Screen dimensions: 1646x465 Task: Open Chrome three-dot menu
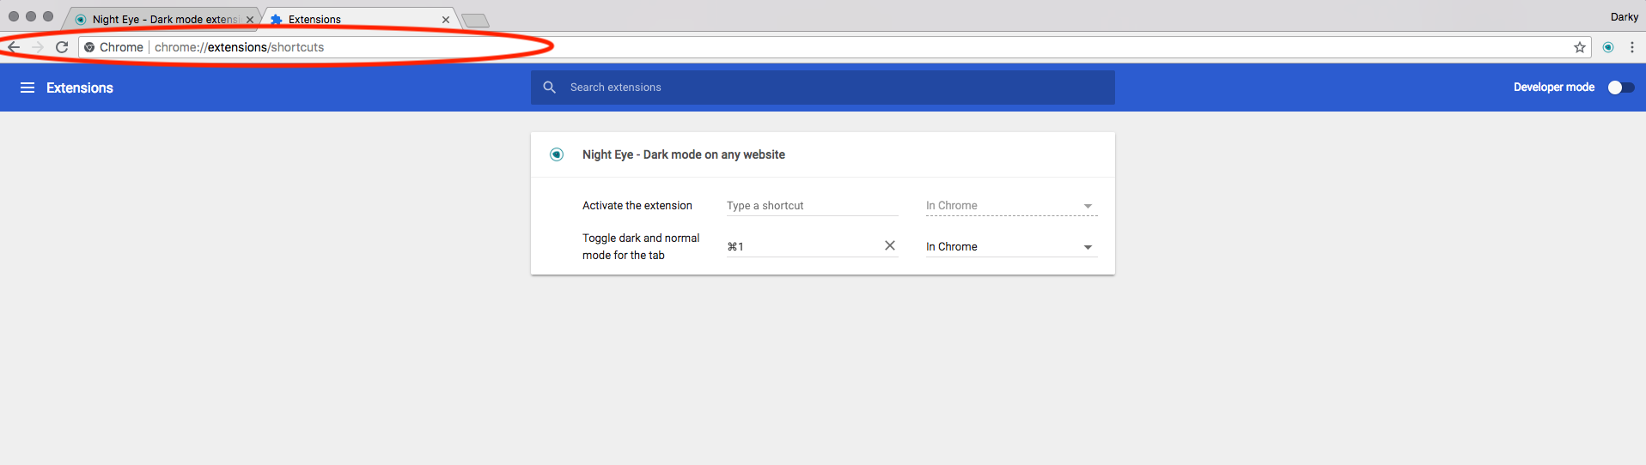coord(1632,47)
